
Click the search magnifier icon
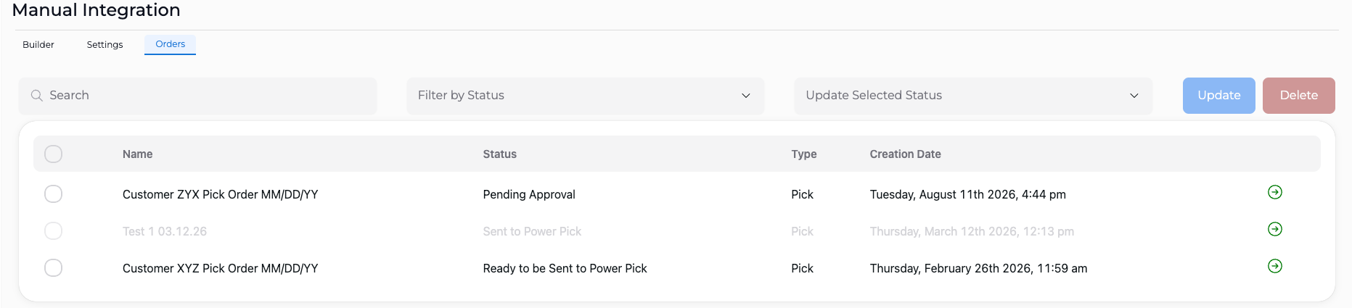(x=36, y=96)
